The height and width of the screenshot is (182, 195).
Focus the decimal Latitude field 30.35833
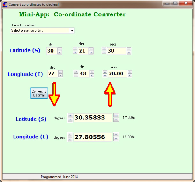[x=93, y=118]
